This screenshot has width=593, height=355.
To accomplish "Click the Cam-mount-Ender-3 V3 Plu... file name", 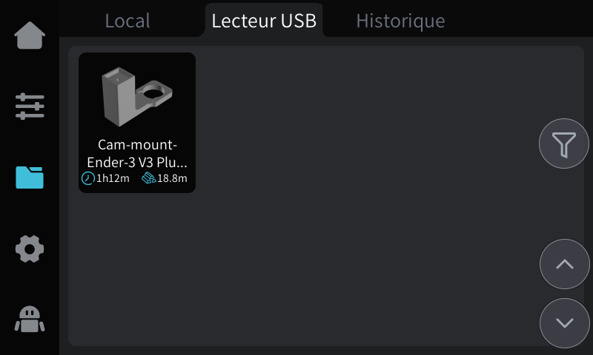I will (x=137, y=154).
